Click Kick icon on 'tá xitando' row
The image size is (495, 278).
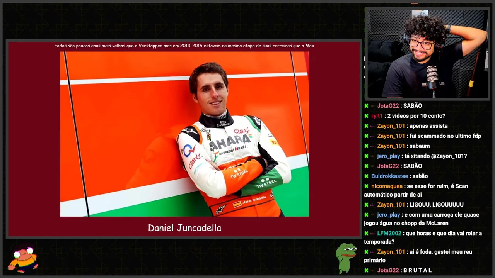(x=366, y=156)
